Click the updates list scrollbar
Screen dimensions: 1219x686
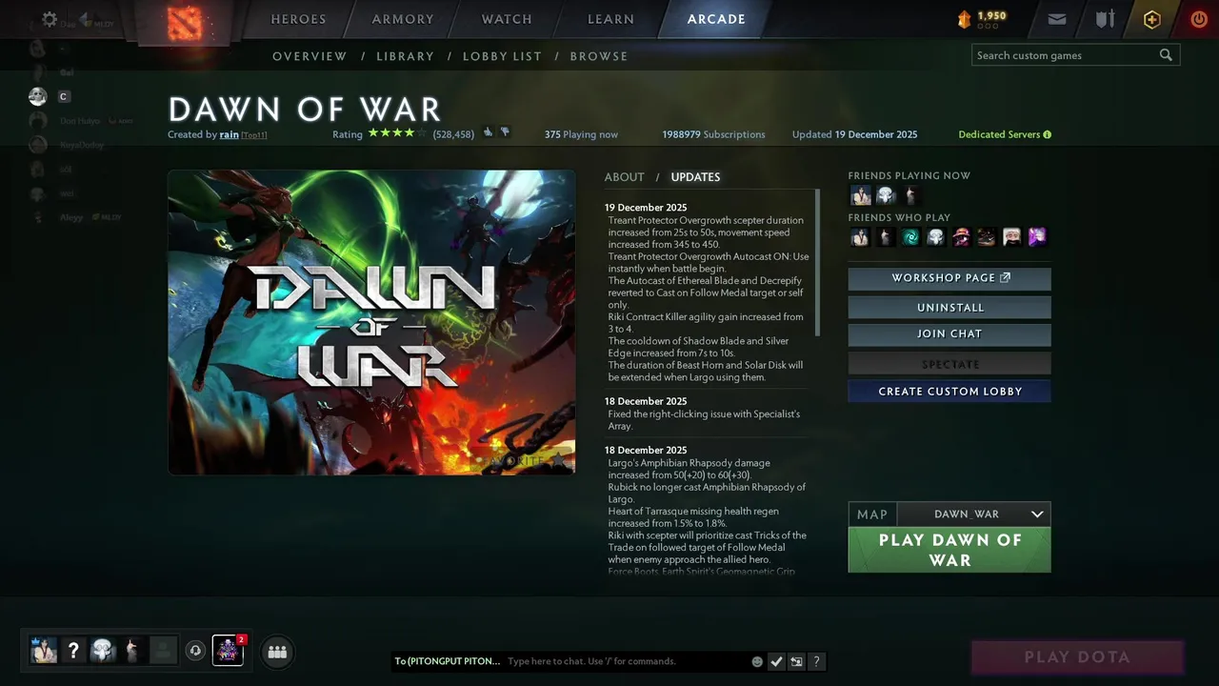click(817, 263)
